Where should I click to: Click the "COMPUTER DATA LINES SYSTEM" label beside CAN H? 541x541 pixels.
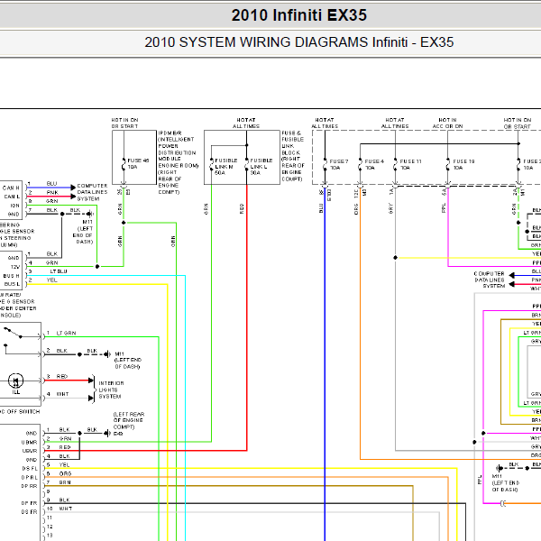(x=92, y=192)
